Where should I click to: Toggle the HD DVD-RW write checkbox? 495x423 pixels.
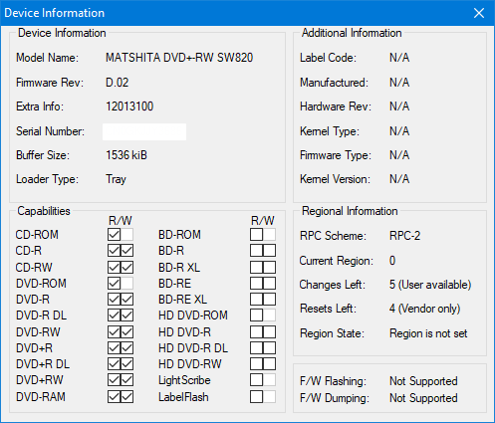tap(270, 364)
